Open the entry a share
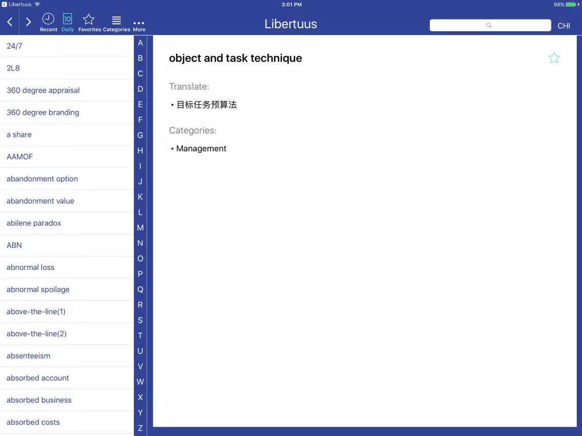Viewport: 582px width, 436px height. coord(67,135)
